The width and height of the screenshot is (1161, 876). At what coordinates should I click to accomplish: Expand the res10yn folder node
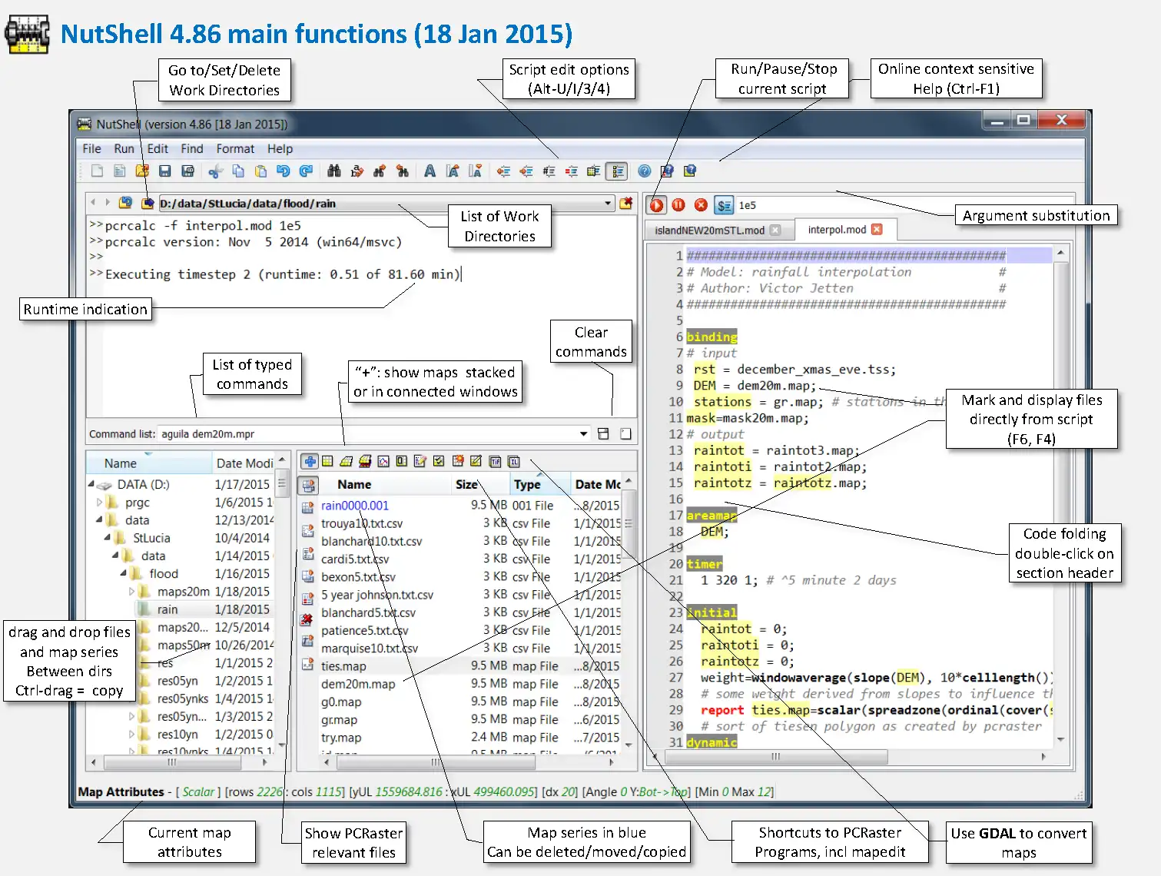coord(131,734)
